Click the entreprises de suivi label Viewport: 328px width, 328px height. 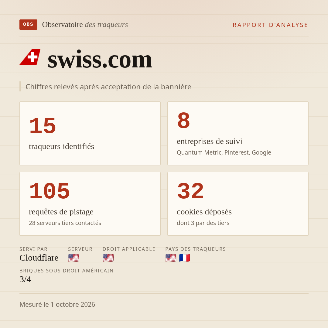pyautogui.click(x=209, y=141)
